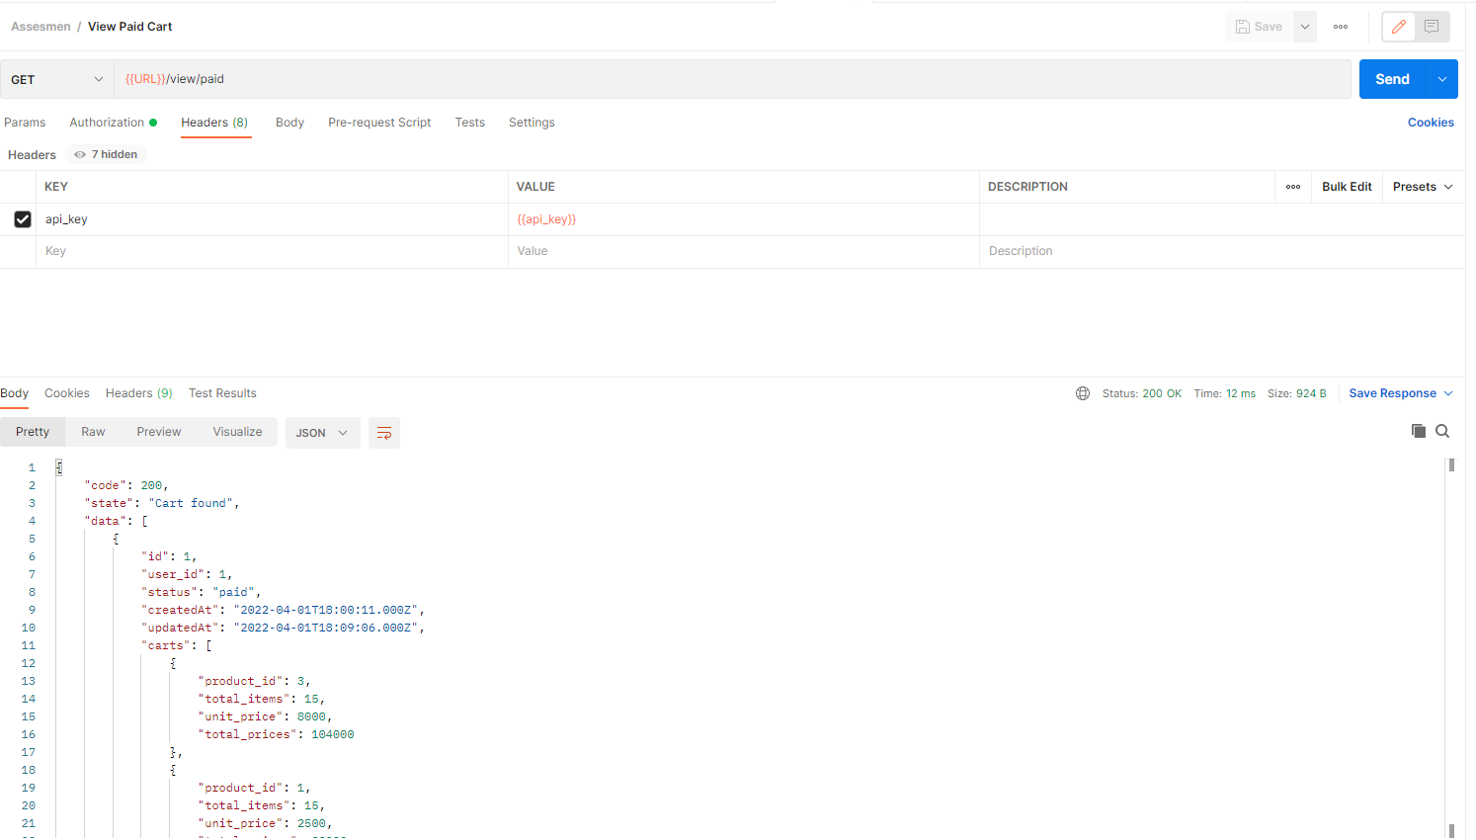
Task: Search the response body with magnifier icon
Action: 1442,431
